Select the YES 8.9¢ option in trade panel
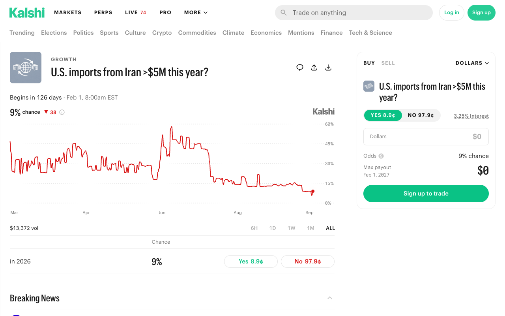The width and height of the screenshot is (505, 316). point(383,115)
